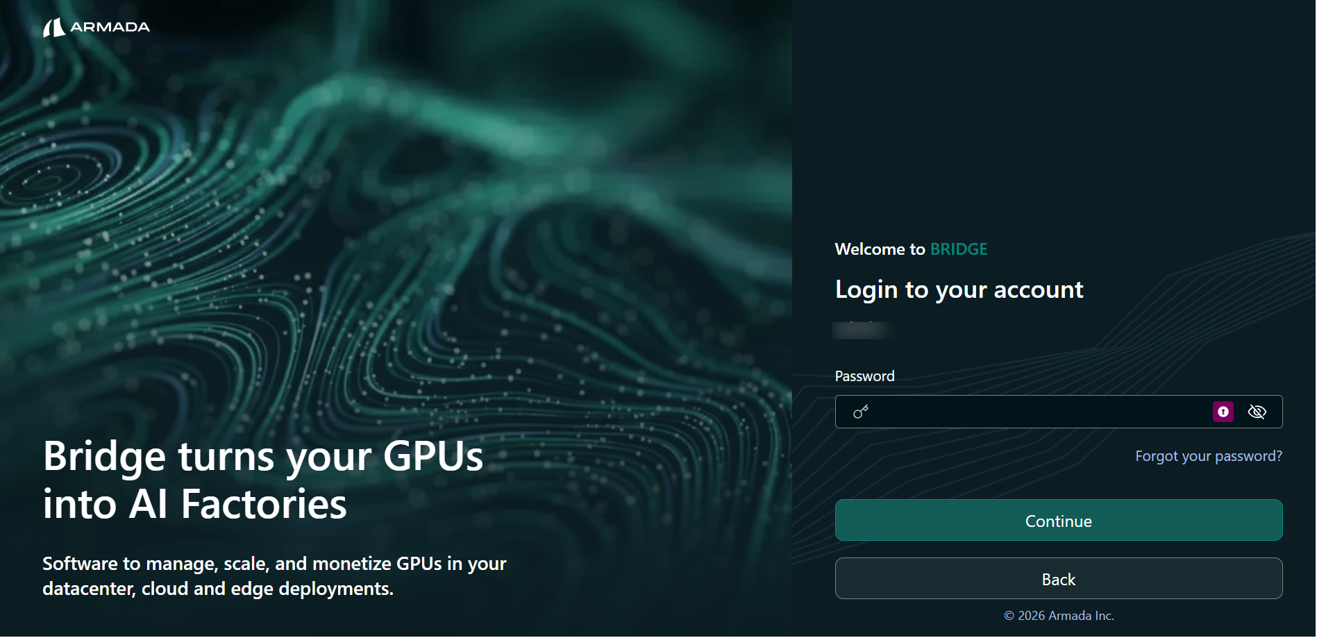1317x638 pixels.
Task: Open the password manager autofill icon
Action: 1223,412
